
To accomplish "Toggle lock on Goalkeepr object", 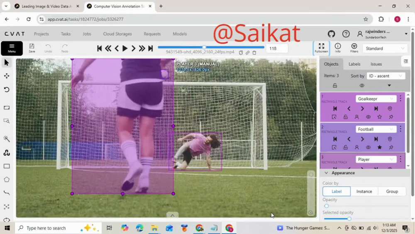I will [x=345, y=117].
